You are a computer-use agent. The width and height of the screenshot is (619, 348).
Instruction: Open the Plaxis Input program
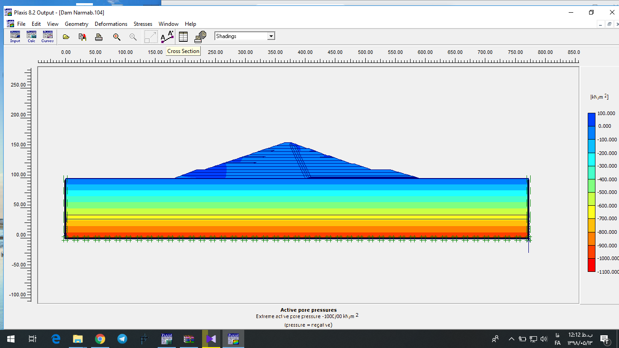tap(15, 37)
